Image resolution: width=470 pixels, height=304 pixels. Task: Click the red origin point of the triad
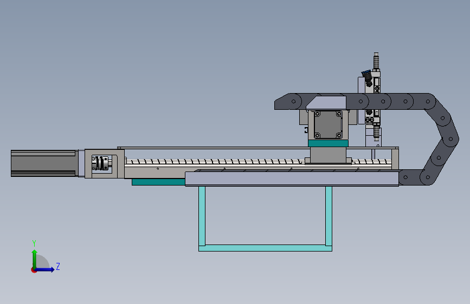34,270
